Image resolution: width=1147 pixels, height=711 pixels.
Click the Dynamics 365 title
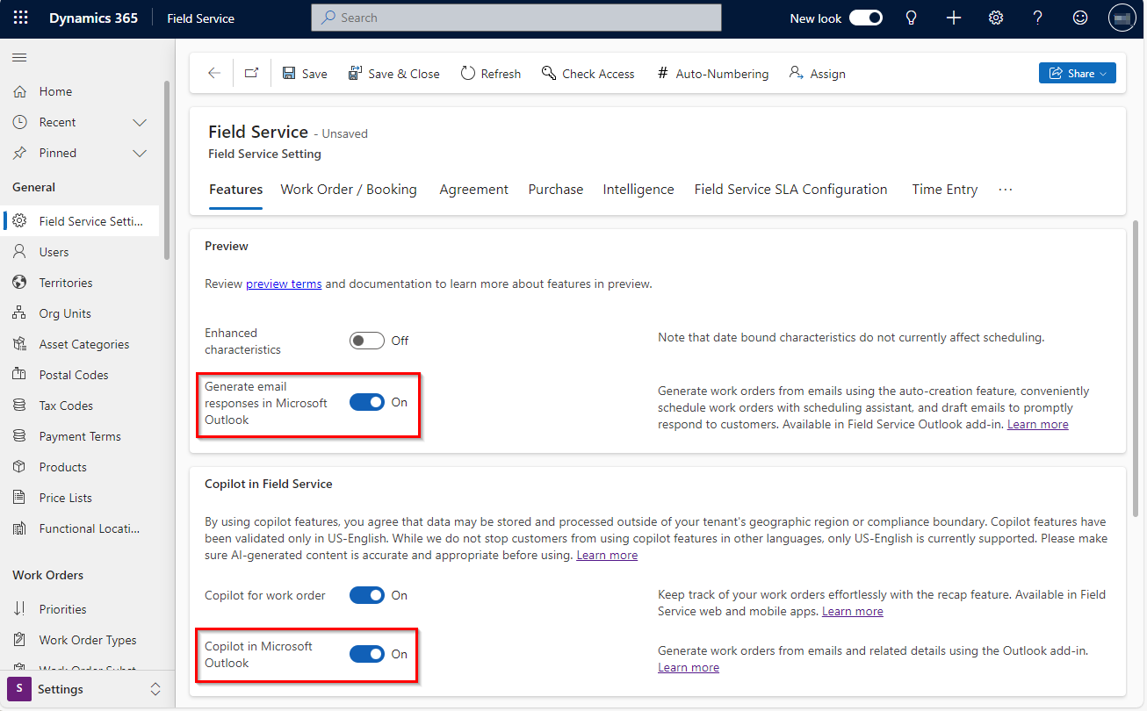click(x=94, y=18)
